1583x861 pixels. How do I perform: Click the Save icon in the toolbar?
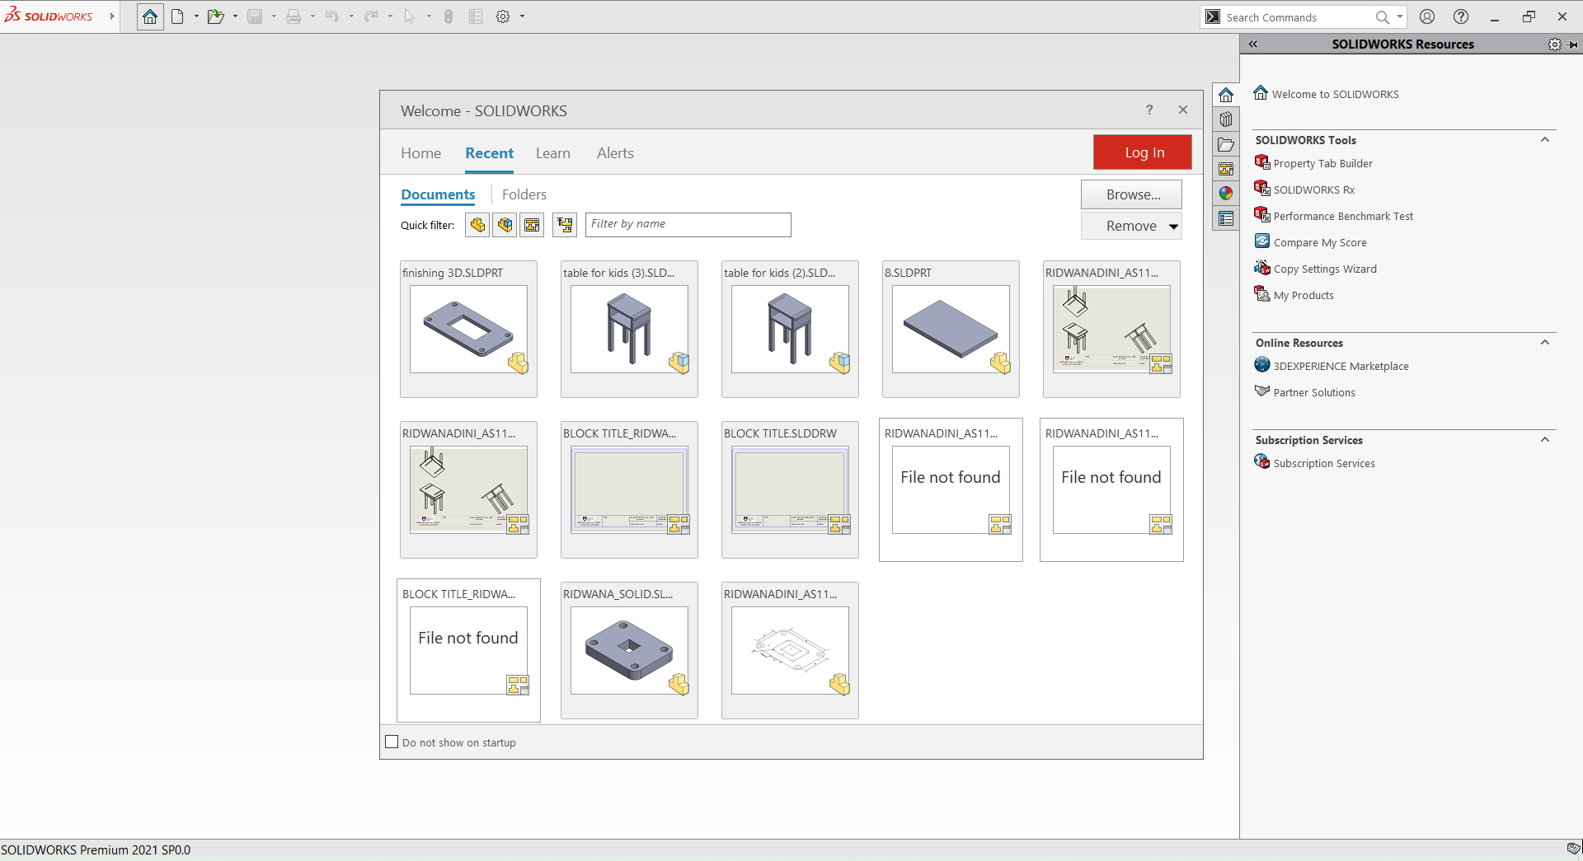pos(255,16)
